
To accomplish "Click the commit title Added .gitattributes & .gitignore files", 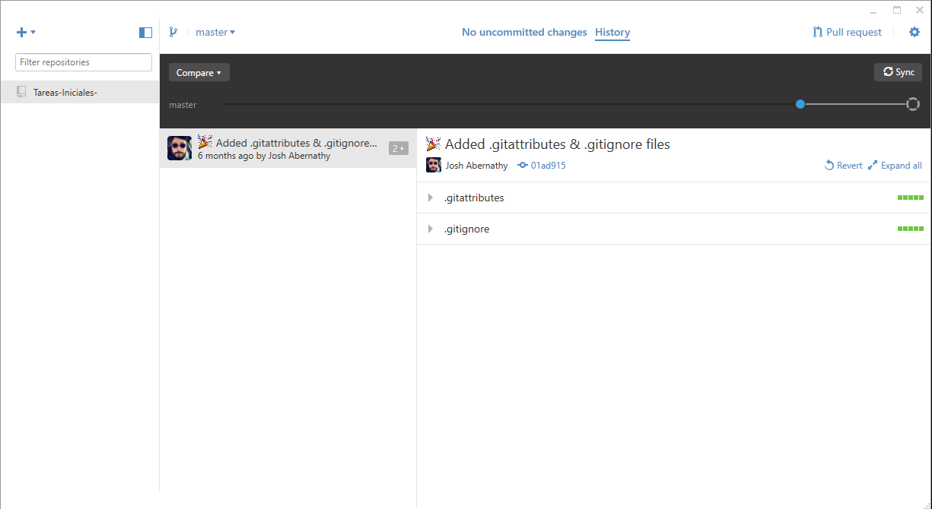I will click(x=557, y=144).
